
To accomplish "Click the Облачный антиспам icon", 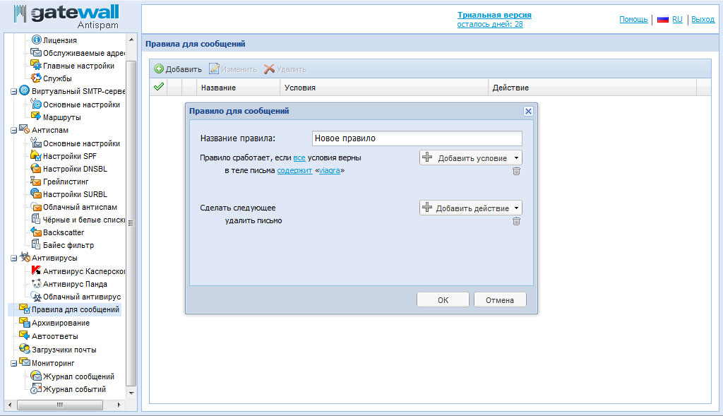I will click(36, 207).
